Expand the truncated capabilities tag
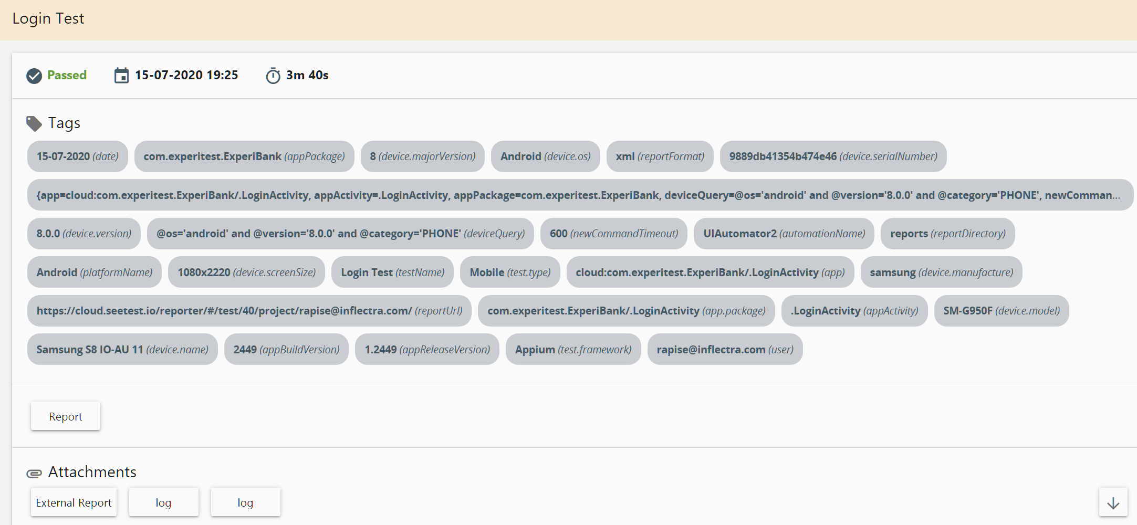The height and width of the screenshot is (525, 1137). (580, 195)
